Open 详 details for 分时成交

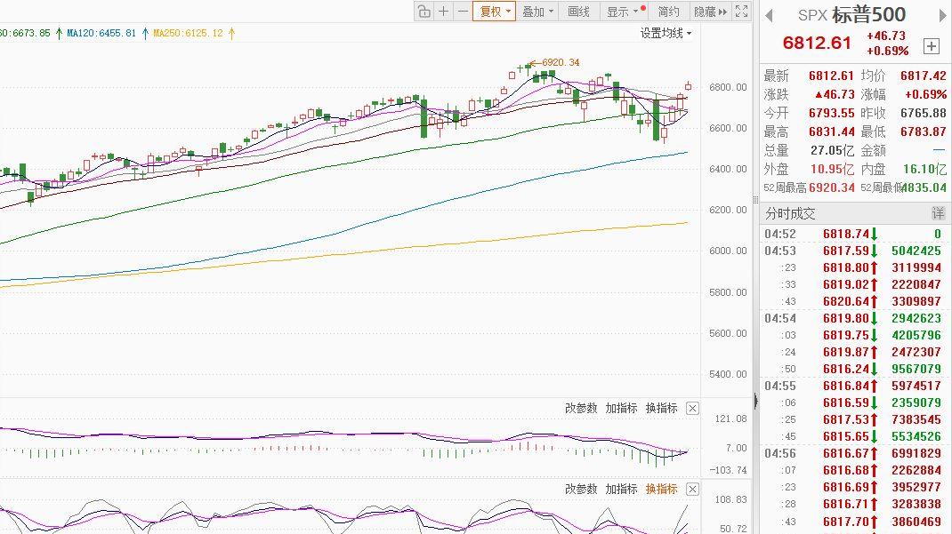pos(938,213)
